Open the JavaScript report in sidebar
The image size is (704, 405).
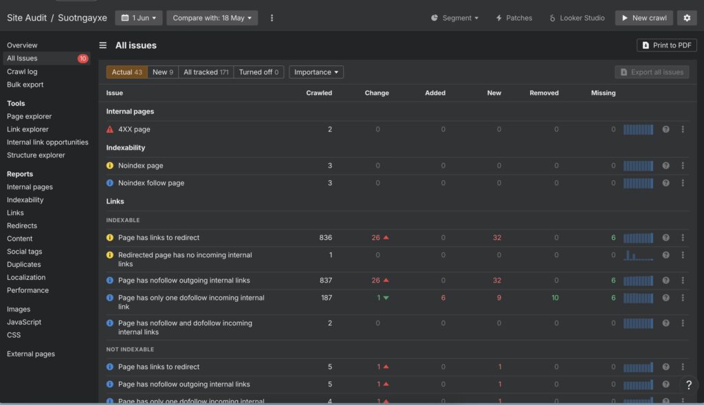[x=24, y=322]
